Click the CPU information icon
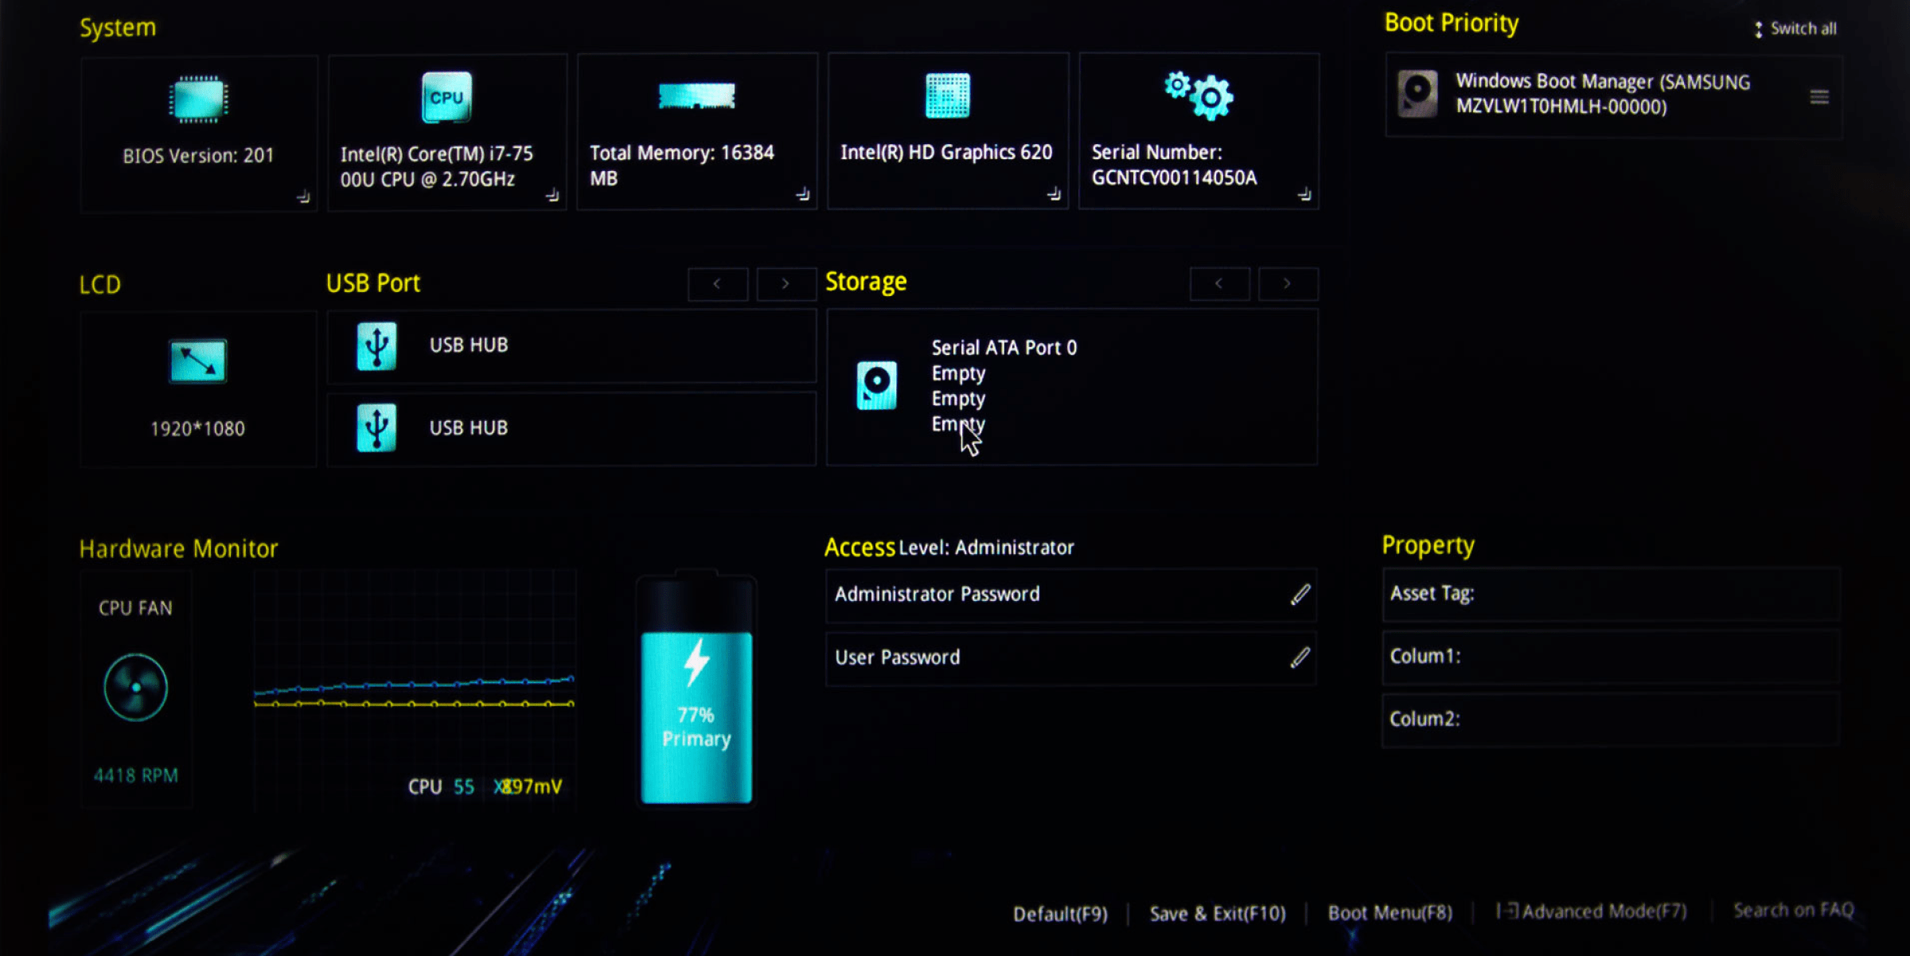 point(446,98)
